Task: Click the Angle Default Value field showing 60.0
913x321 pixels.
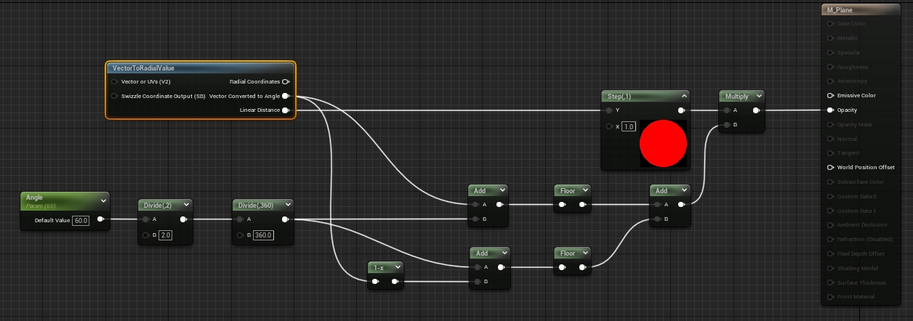Action: (81, 220)
